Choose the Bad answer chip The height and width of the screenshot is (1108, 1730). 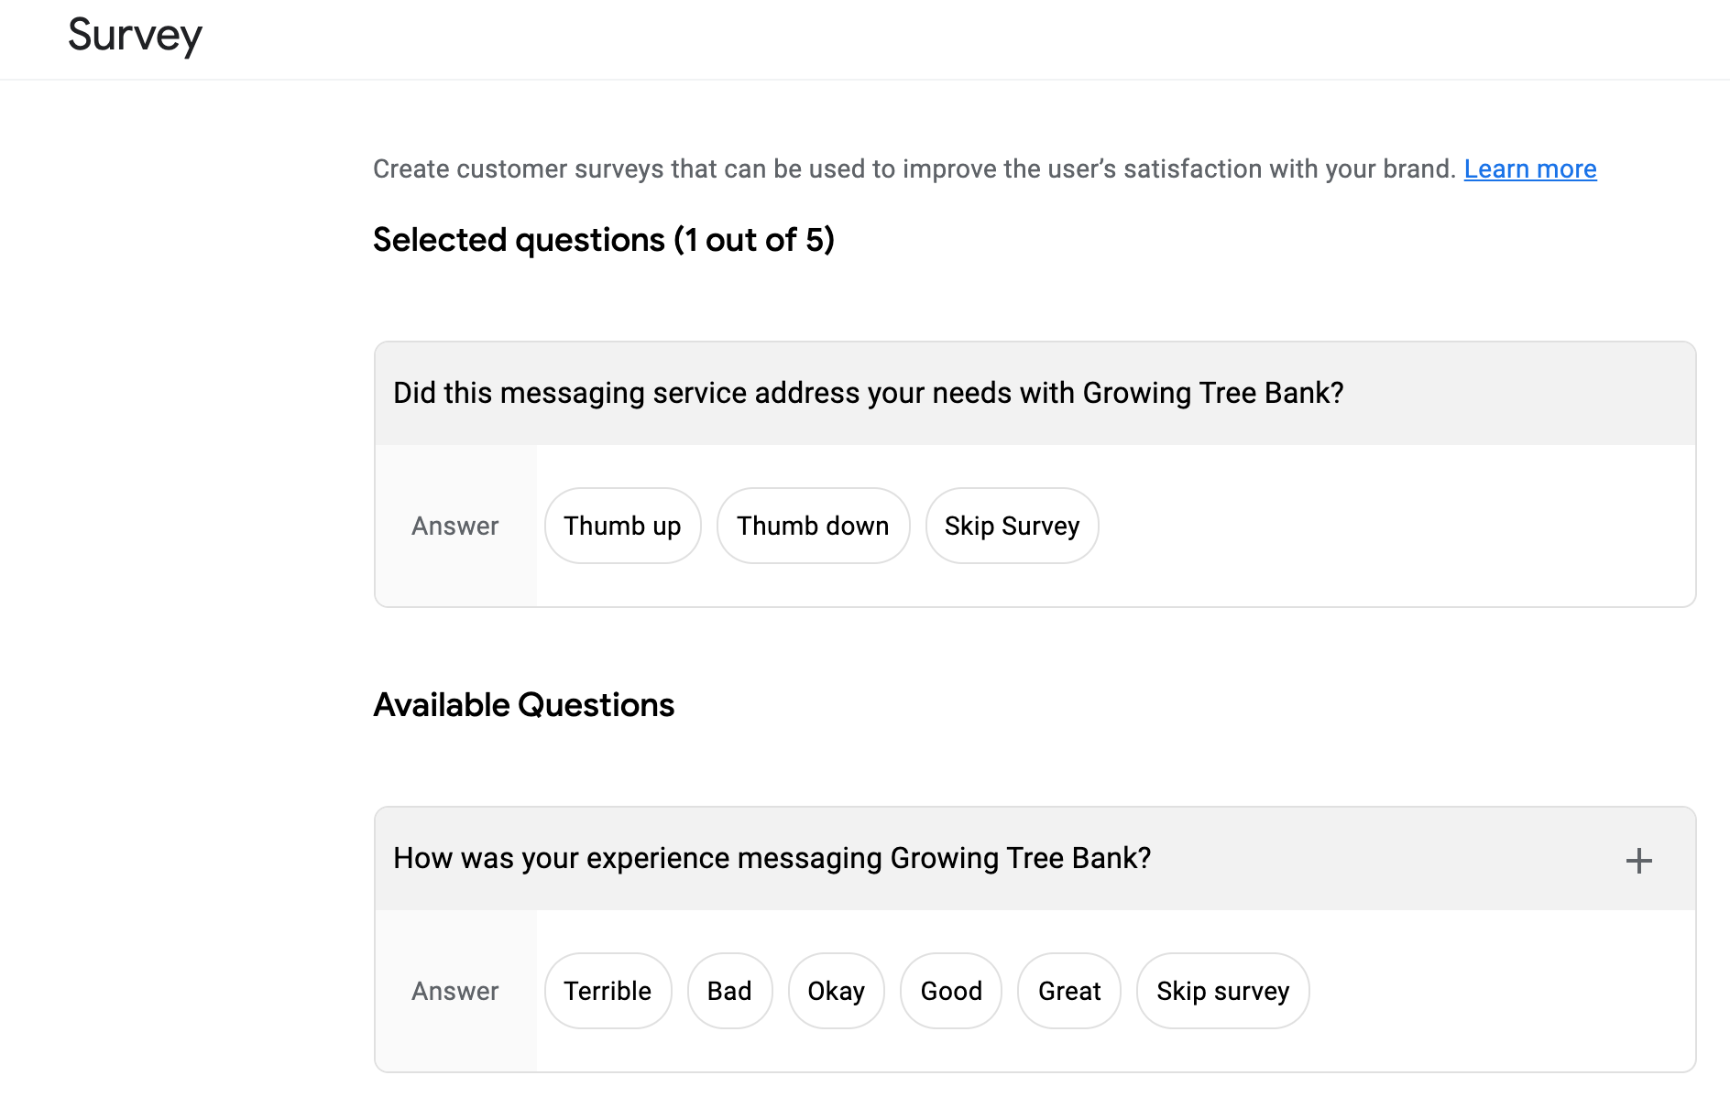729,991
